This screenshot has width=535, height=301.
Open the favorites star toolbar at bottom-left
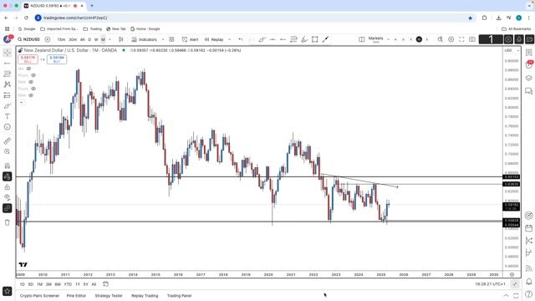(x=8, y=291)
